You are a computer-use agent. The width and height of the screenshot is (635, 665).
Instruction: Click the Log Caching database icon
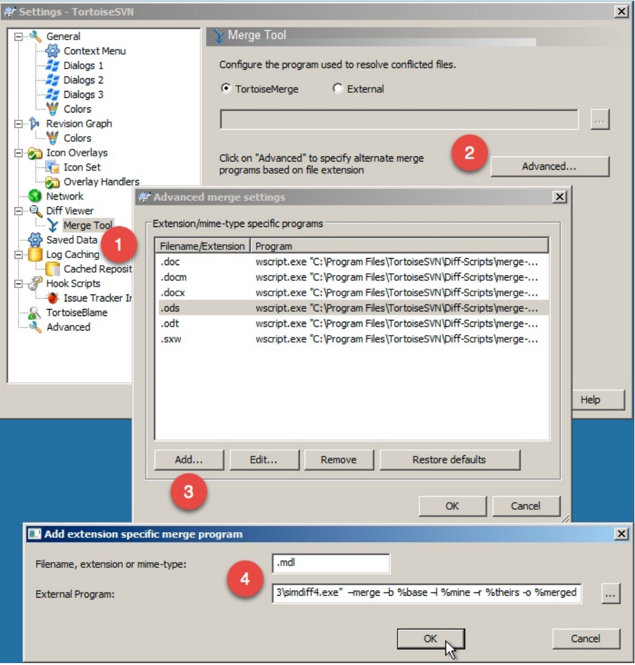point(35,254)
